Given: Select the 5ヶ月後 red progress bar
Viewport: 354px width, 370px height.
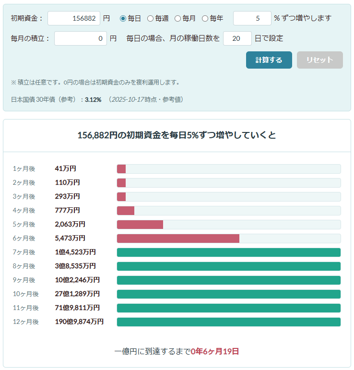Looking at the screenshot, I should point(140,225).
